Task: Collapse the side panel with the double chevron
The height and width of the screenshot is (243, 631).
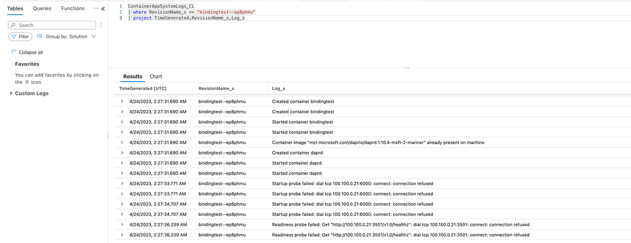Action: (x=103, y=8)
